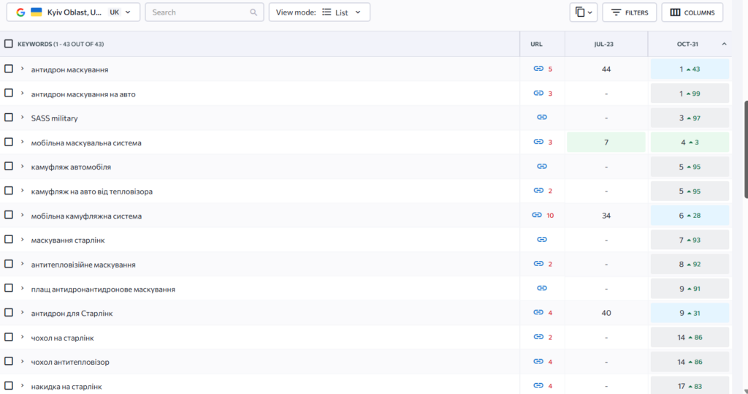This screenshot has height=394, width=748.
Task: Check the box for антидрон маскування
Action: pyautogui.click(x=9, y=69)
